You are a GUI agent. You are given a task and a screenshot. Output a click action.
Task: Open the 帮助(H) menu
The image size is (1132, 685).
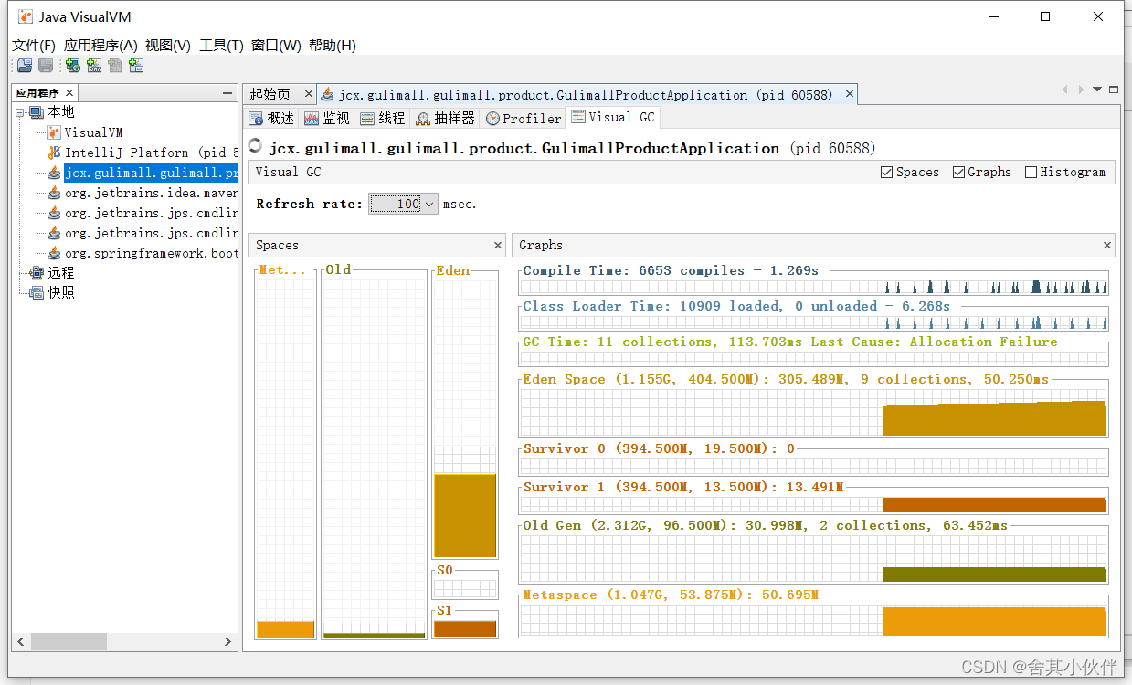tap(333, 46)
